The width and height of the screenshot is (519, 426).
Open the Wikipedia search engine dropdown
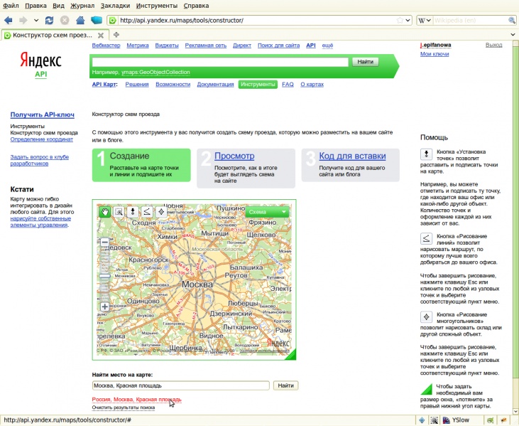pyautogui.click(x=425, y=21)
